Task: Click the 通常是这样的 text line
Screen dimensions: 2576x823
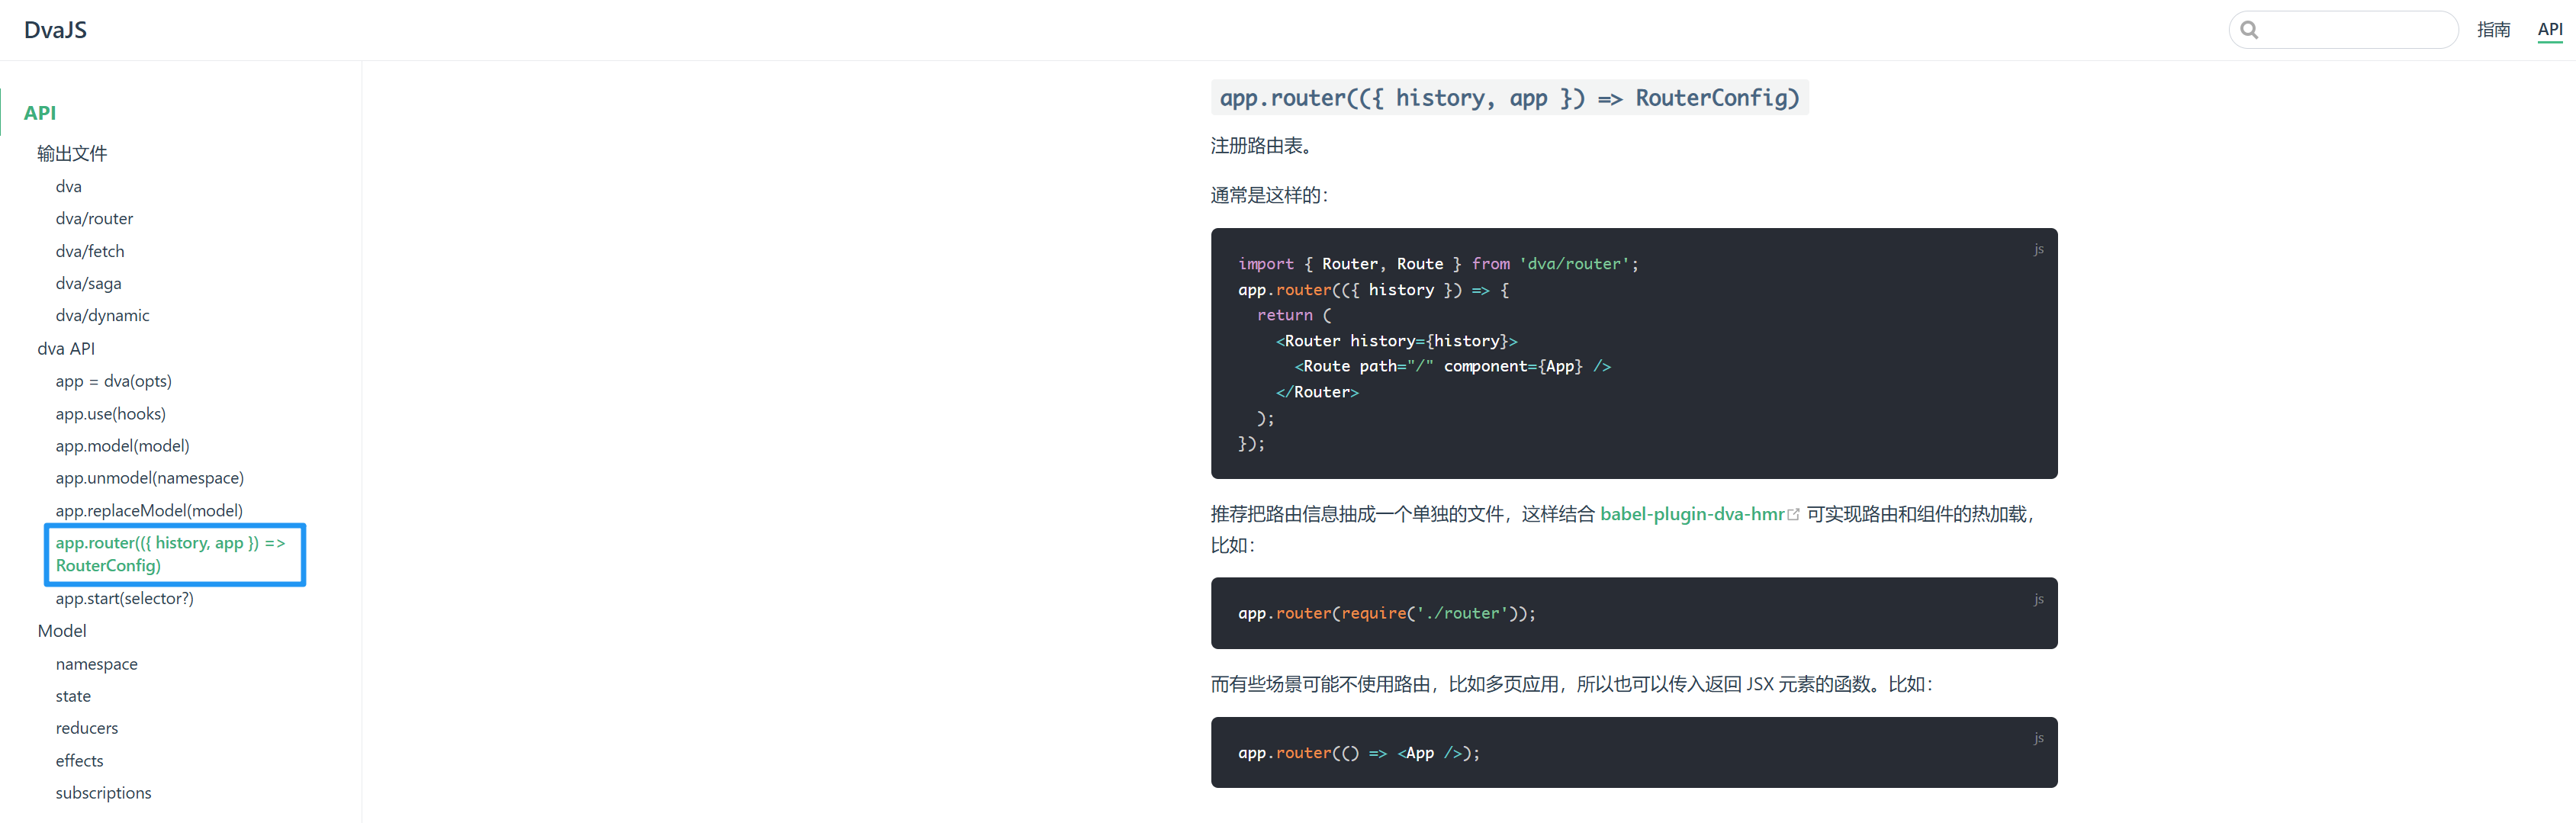Action: 1269,196
